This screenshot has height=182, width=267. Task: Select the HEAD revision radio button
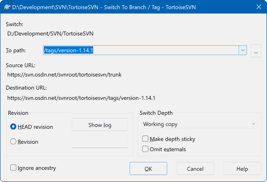tap(14, 127)
